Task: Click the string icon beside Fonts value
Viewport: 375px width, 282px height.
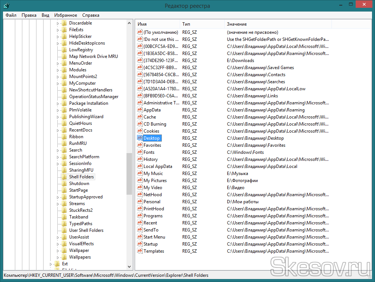Action: point(140,152)
